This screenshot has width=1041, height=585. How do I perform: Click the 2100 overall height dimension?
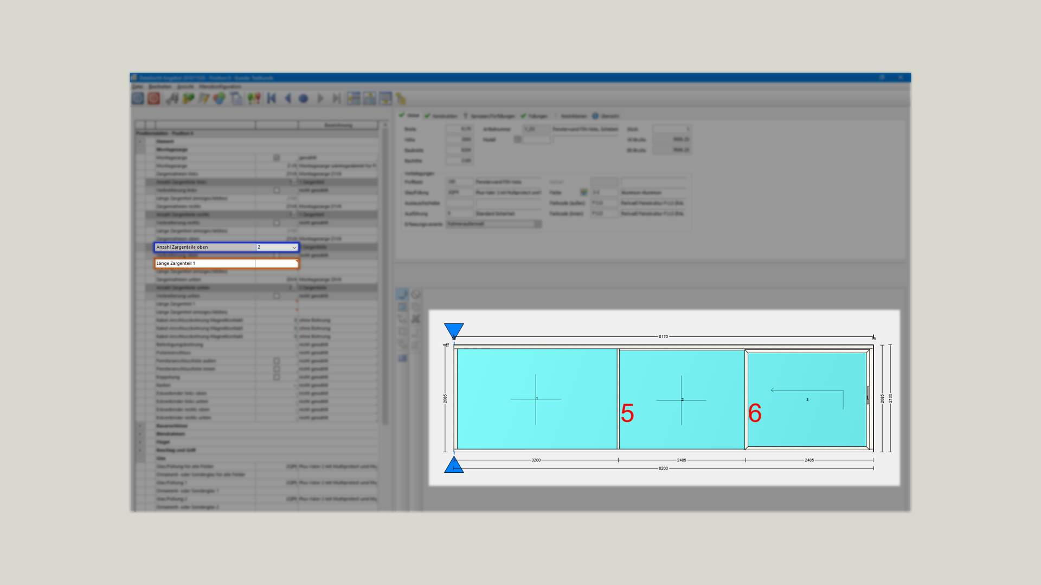coord(890,398)
